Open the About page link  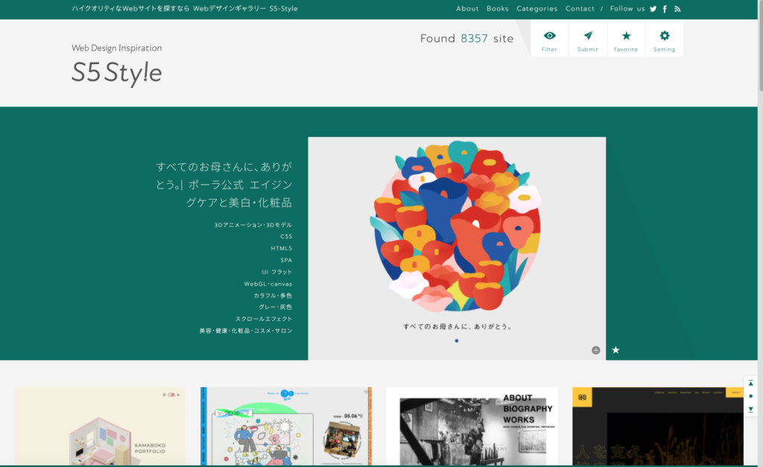coord(467,8)
